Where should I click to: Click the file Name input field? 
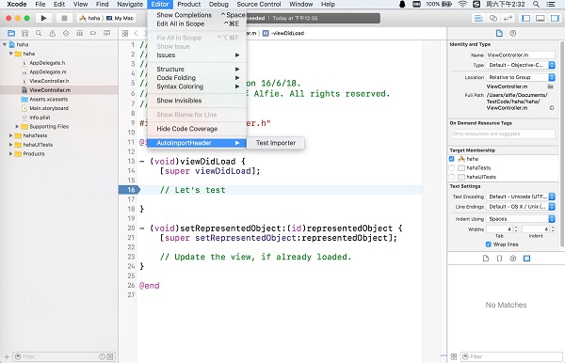pyautogui.click(x=521, y=55)
